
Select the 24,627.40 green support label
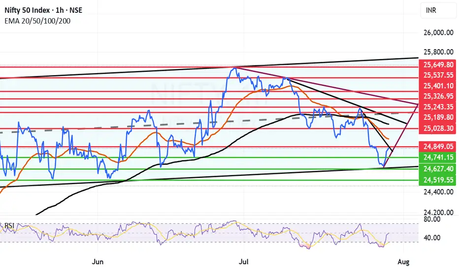pyautogui.click(x=438, y=169)
